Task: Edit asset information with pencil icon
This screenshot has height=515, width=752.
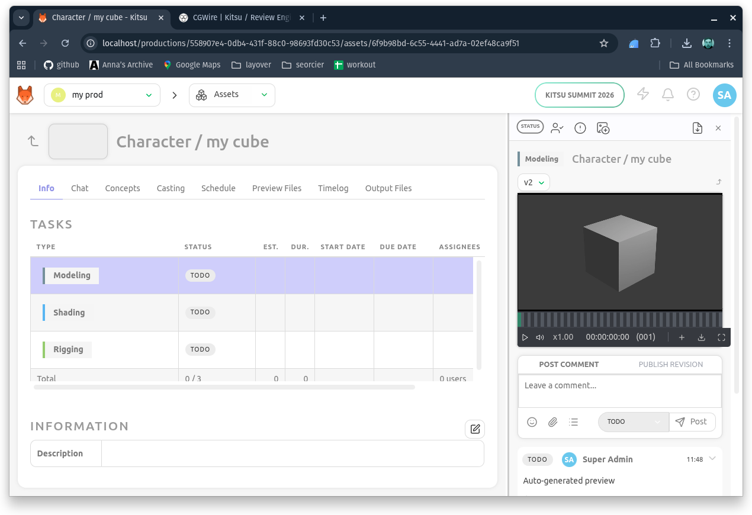Action: click(x=475, y=429)
